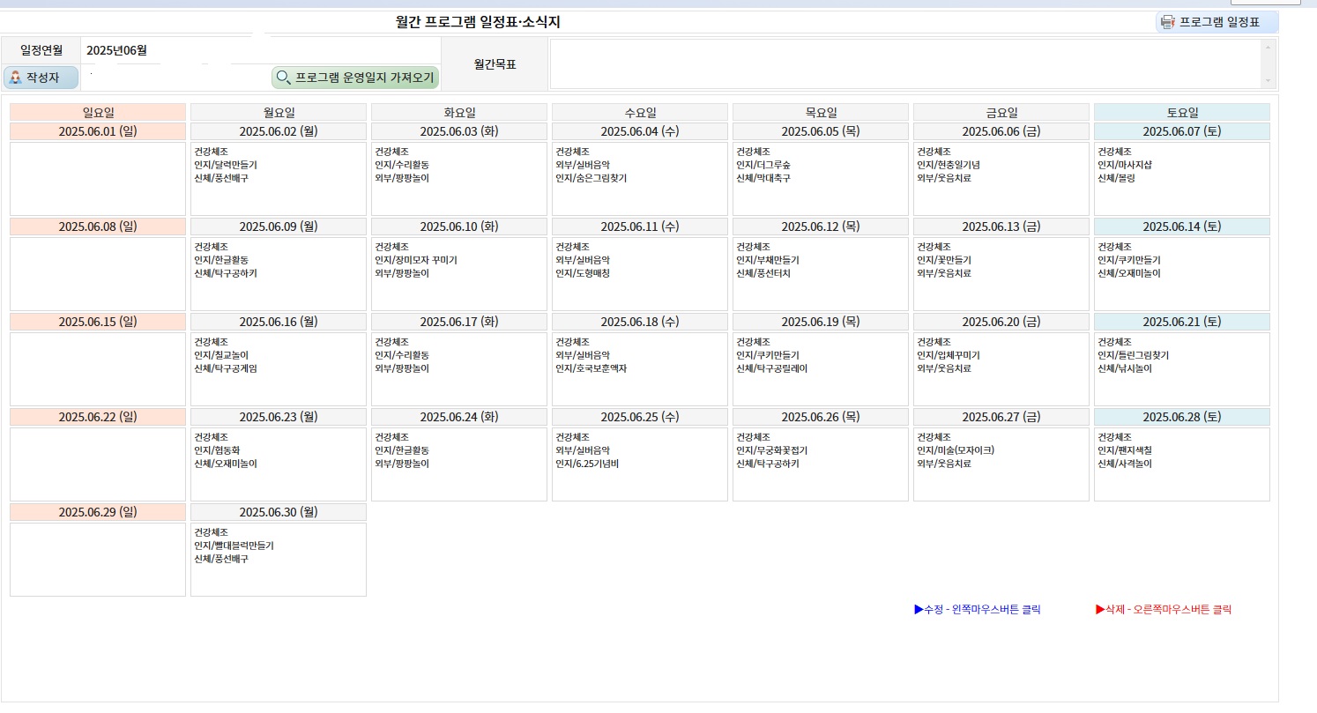The height and width of the screenshot is (713, 1317).
Task: Click the empty 2025.06.08 schedule box
Action: pos(98,274)
